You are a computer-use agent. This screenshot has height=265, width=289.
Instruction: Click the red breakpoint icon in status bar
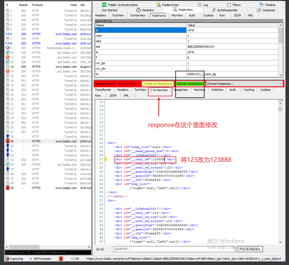click(61, 258)
